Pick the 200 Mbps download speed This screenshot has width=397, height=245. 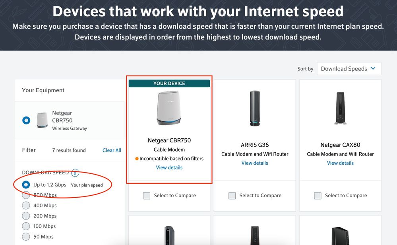tap(26, 216)
